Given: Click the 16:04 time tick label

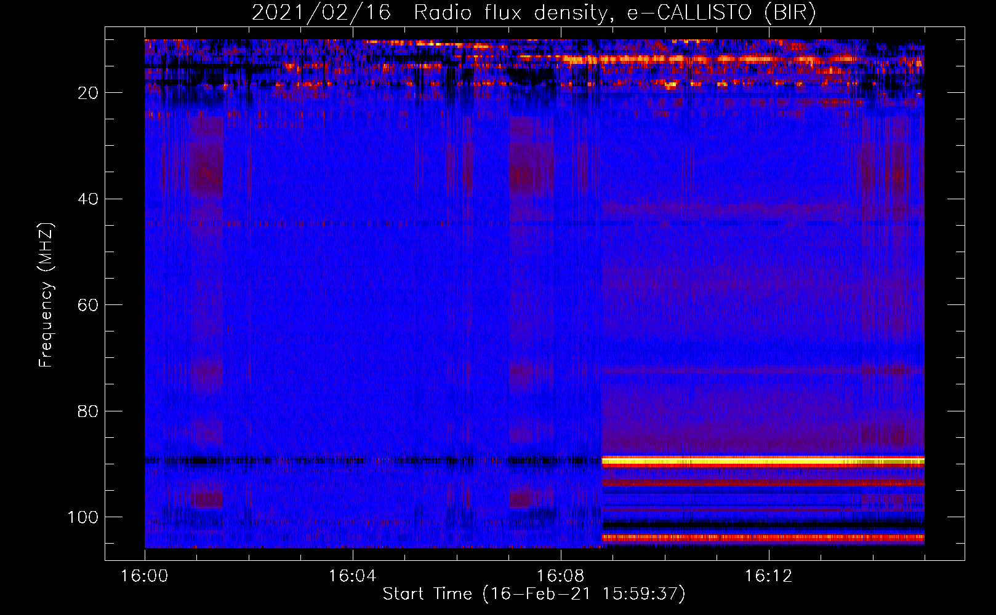Looking at the screenshot, I should coord(352,576).
